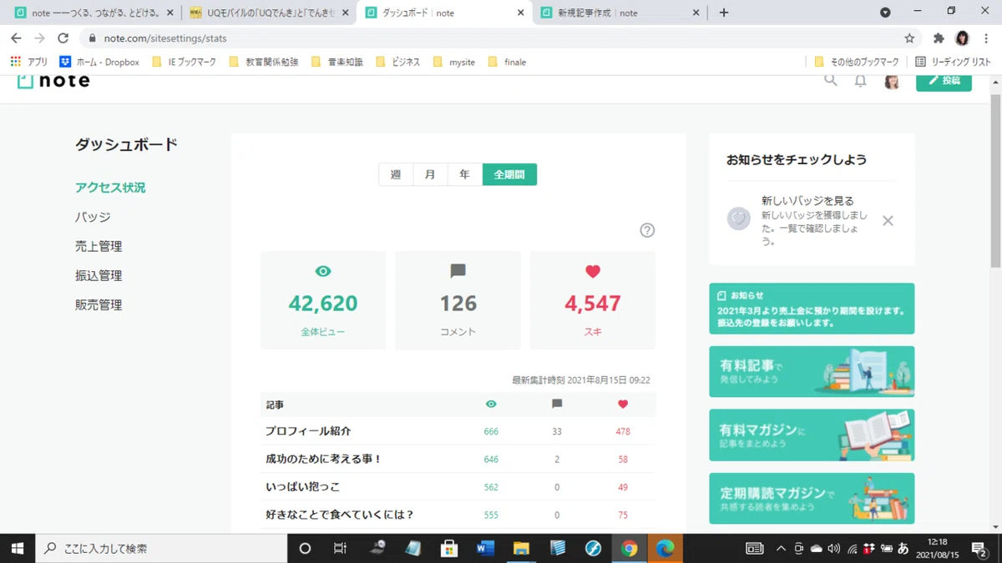The image size is (1002, 563).
Task: Sort table by the eye views column
Action: tap(491, 404)
